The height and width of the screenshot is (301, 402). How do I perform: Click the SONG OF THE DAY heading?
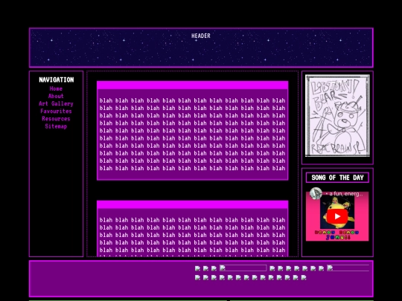[337, 178]
